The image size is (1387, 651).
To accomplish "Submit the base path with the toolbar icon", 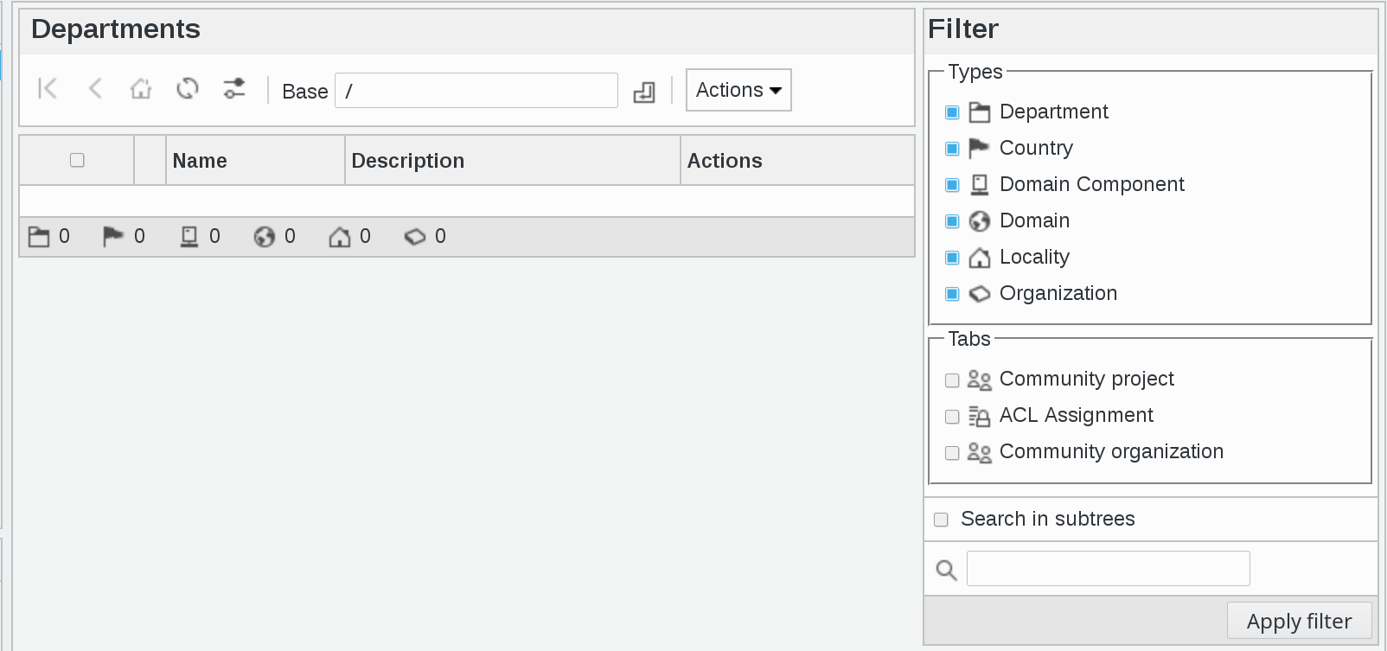I will [x=644, y=92].
